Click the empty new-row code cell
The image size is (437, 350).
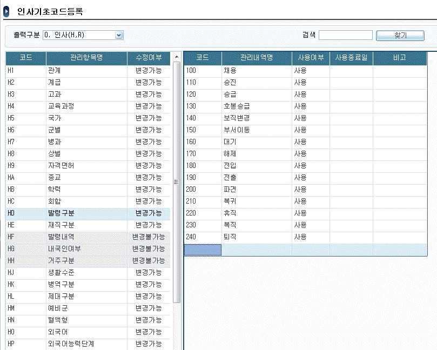click(x=203, y=250)
